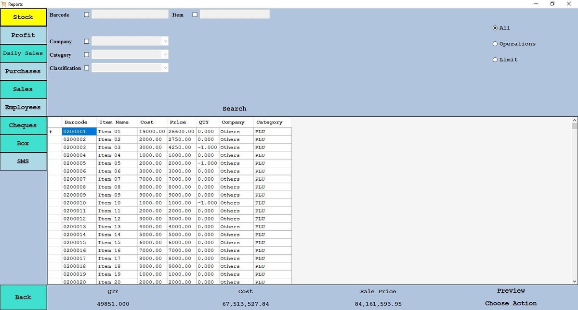Viewport: 578px width, 310px height.
Task: Open the Profit report tab
Action: point(23,35)
